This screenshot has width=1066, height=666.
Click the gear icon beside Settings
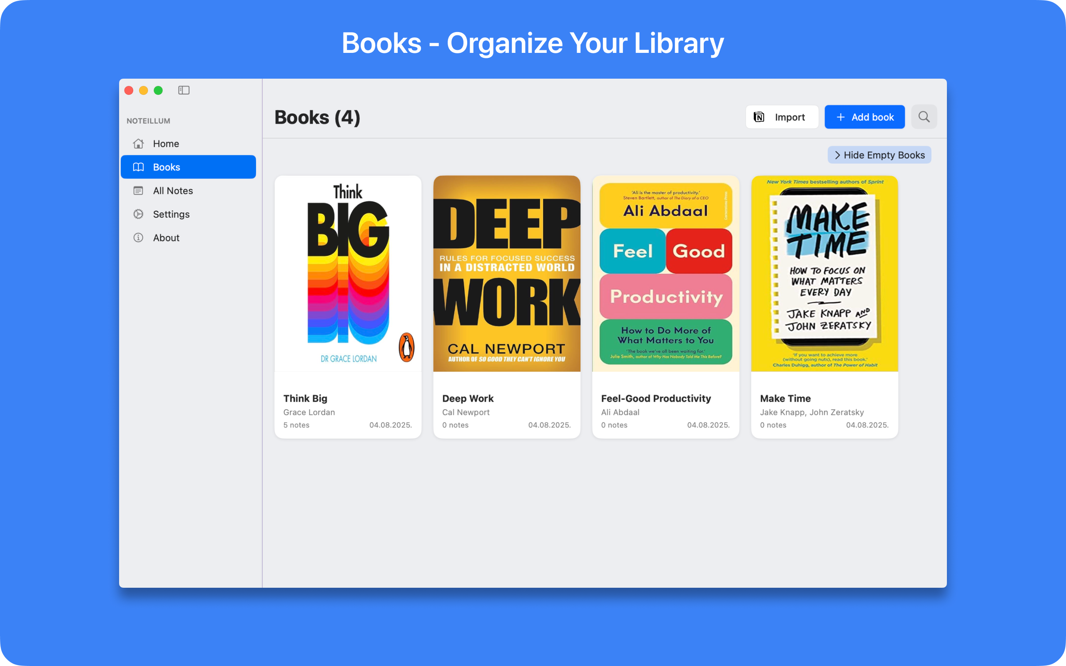tap(138, 214)
